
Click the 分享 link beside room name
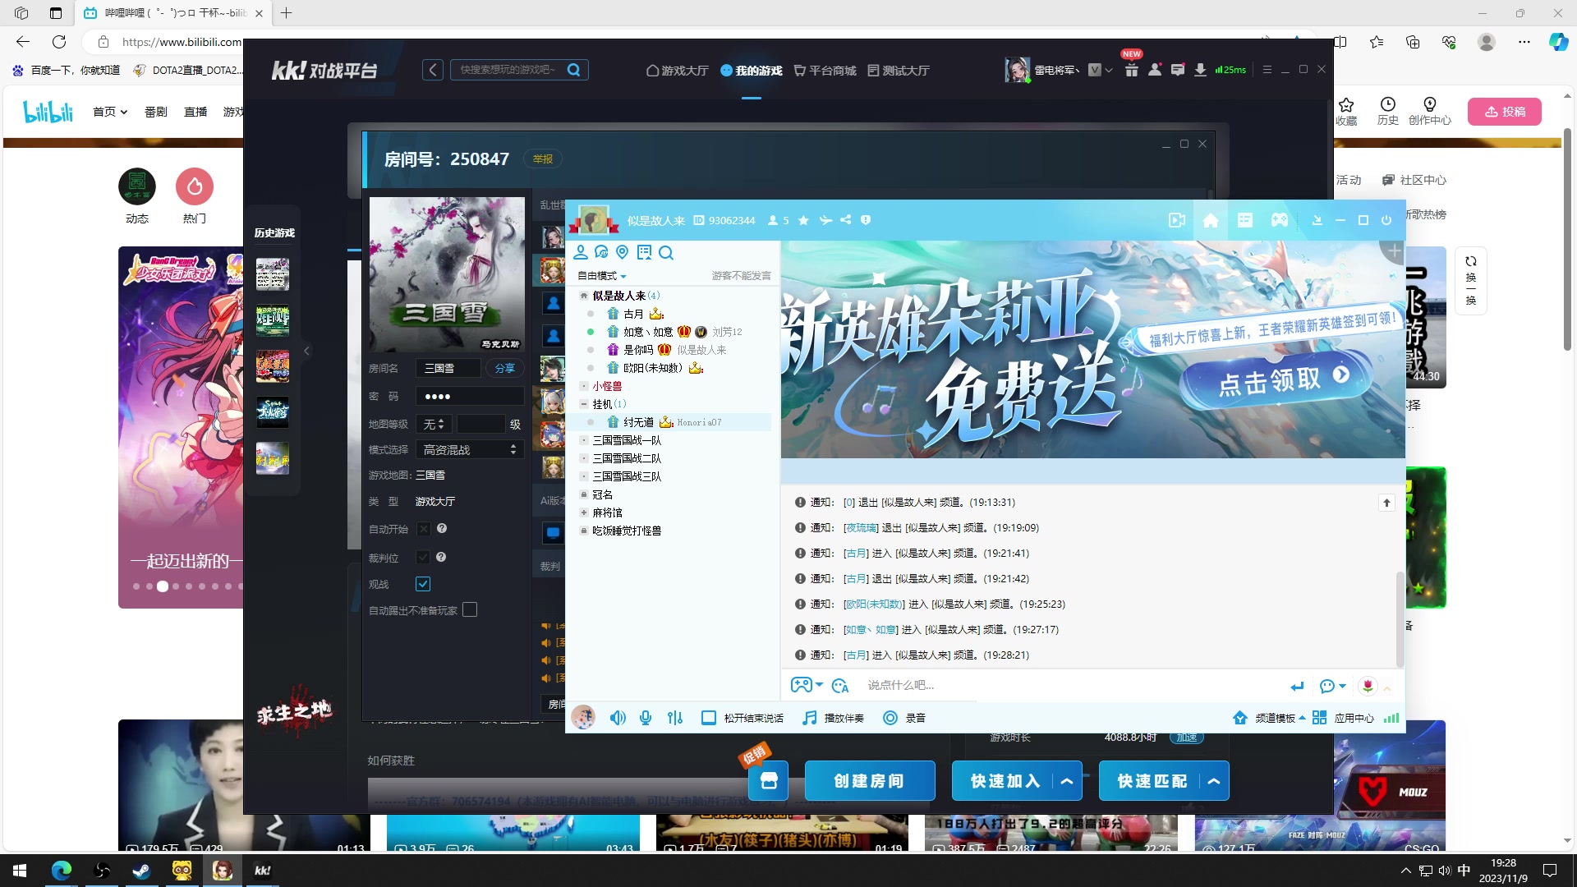point(505,368)
